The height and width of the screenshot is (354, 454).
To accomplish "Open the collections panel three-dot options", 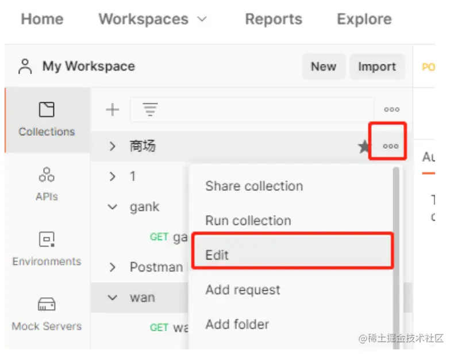I will (391, 109).
